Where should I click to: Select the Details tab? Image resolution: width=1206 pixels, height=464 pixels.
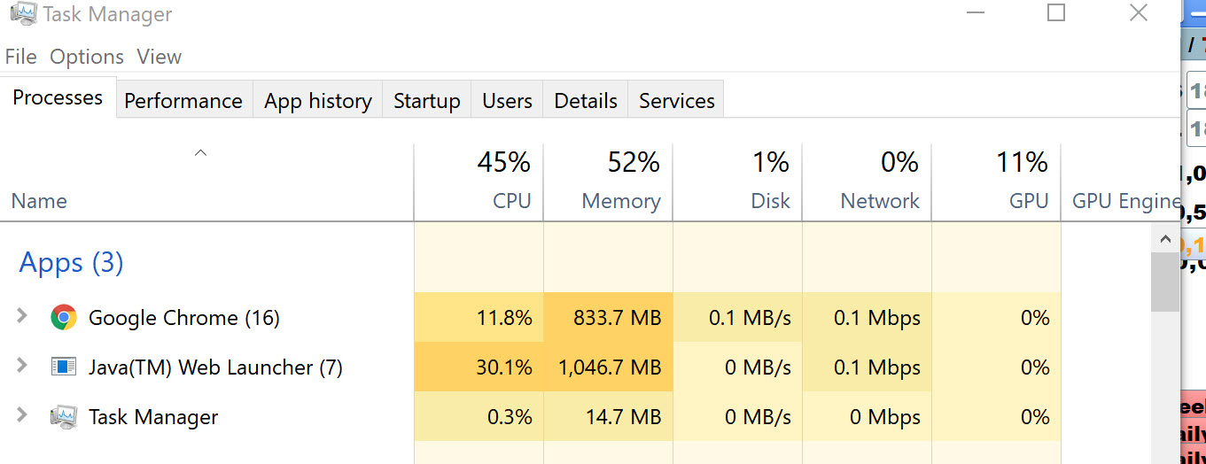tap(586, 101)
